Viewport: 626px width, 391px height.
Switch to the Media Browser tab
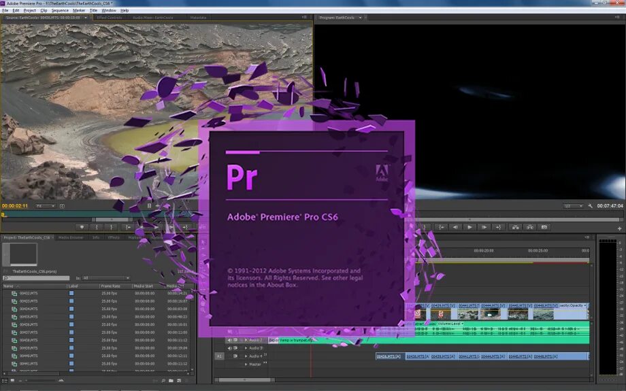(x=71, y=237)
